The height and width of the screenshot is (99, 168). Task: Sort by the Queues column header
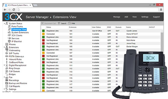click(x=118, y=27)
